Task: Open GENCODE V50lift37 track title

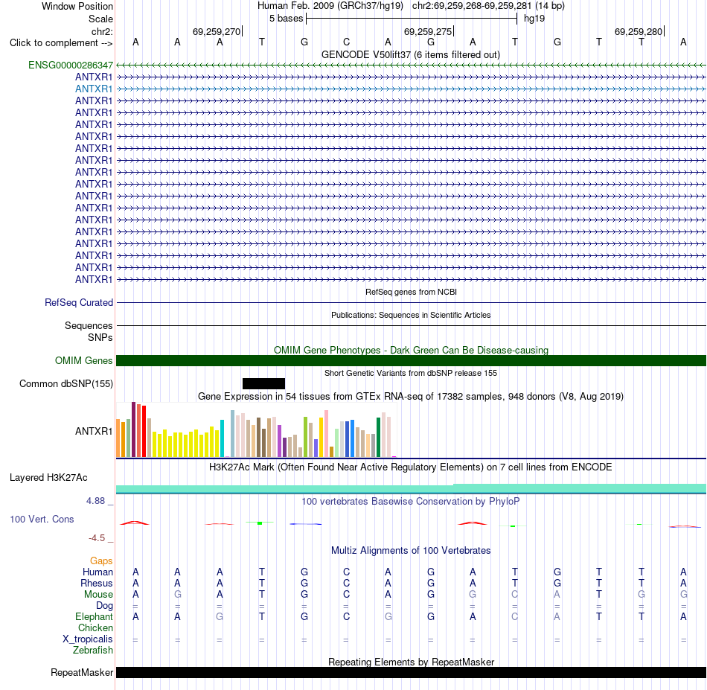Action: [x=411, y=54]
